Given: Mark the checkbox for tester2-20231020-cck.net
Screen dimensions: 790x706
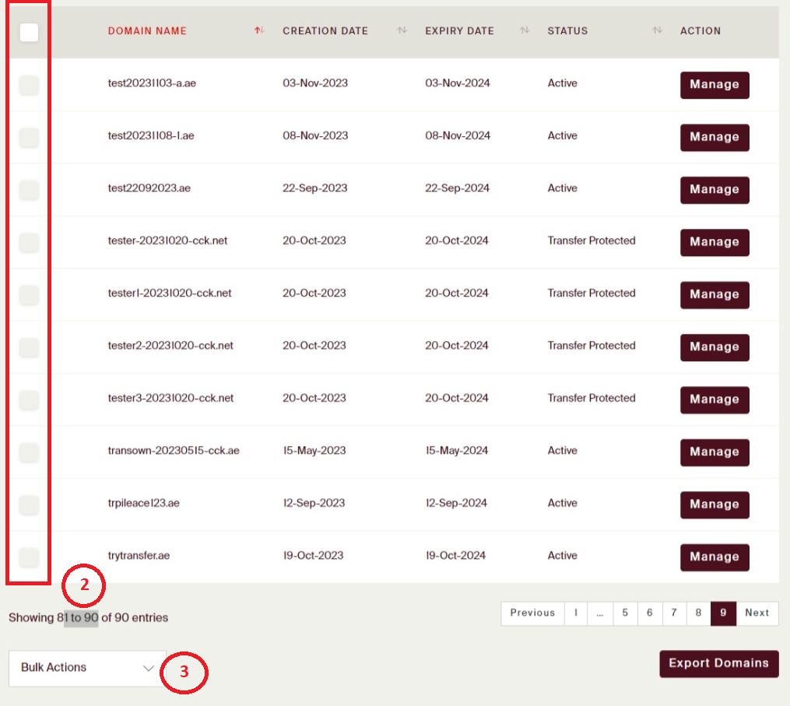Looking at the screenshot, I should [29, 347].
